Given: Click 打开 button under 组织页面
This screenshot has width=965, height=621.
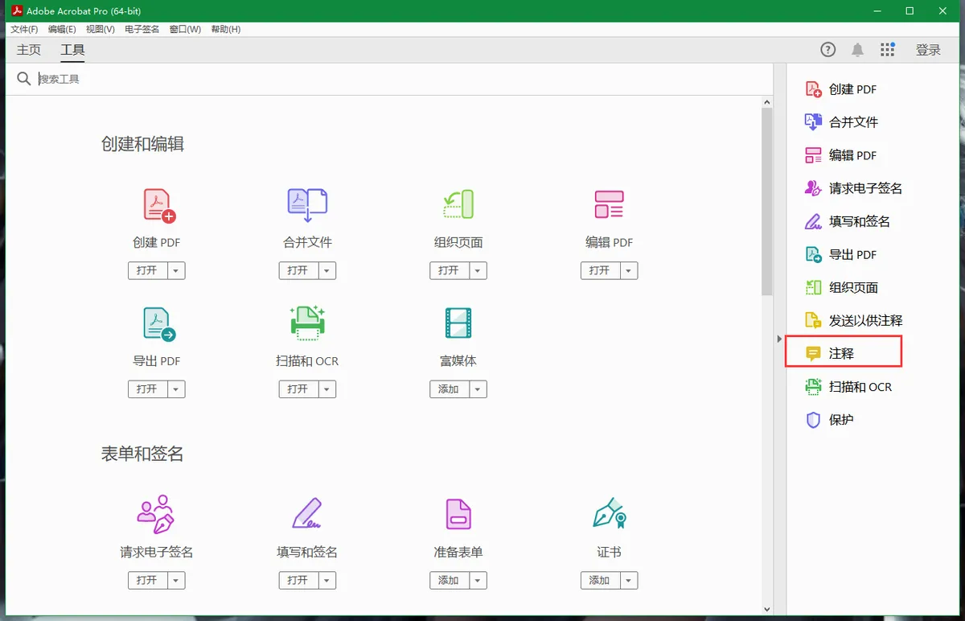Looking at the screenshot, I should tap(449, 270).
